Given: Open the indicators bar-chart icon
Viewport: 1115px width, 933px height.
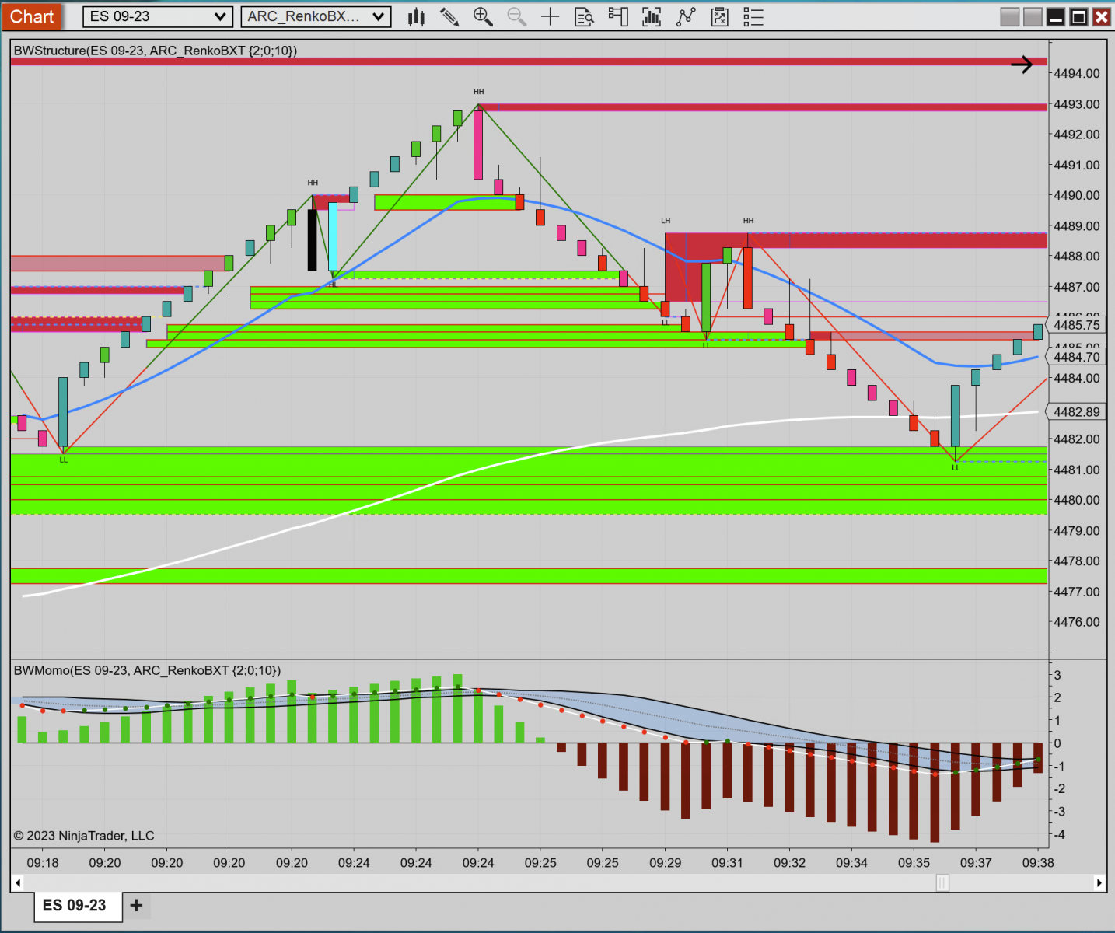Looking at the screenshot, I should (x=652, y=17).
